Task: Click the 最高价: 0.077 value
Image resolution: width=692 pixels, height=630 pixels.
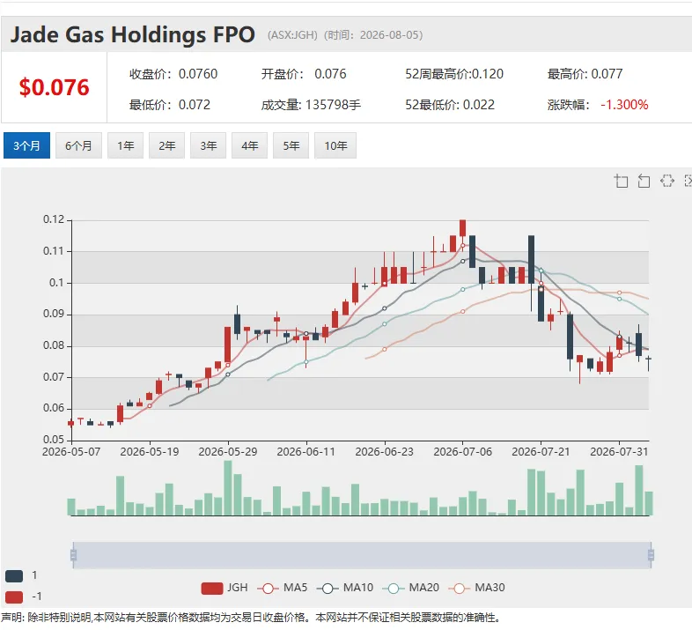Action: pos(585,74)
